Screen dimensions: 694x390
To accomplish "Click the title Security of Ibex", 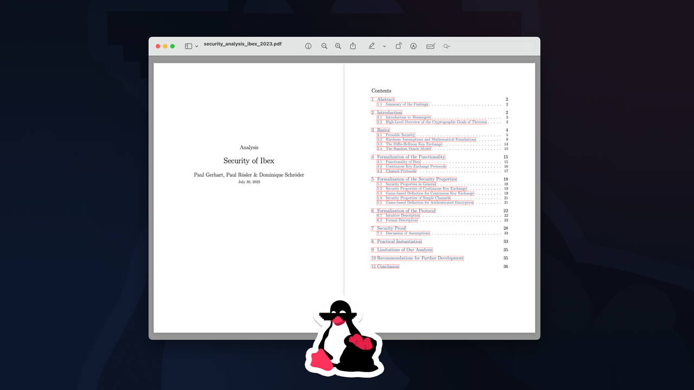I will point(249,161).
